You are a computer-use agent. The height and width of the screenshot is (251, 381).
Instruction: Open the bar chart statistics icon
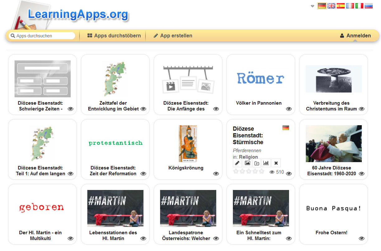(x=266, y=163)
